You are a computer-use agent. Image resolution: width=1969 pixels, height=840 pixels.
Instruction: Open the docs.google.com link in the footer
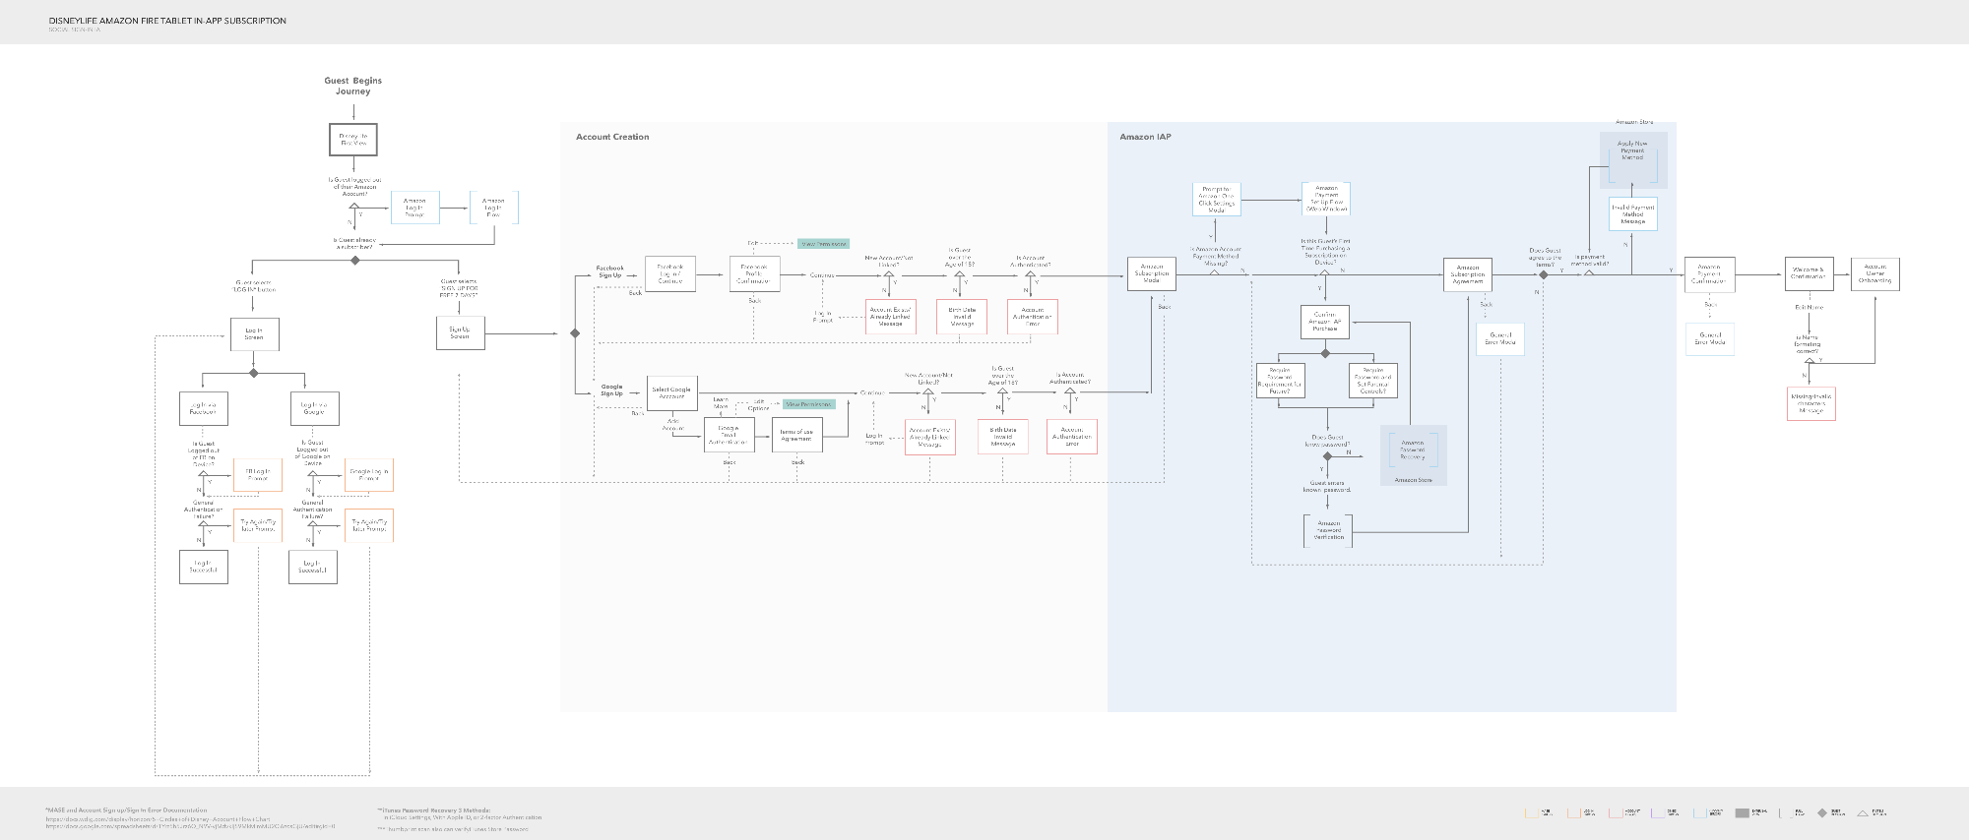(x=191, y=826)
